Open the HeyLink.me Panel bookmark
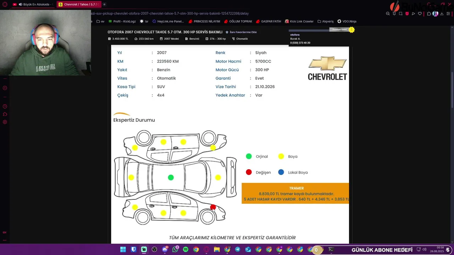Viewport: 454px width, 255px height. 168,21
